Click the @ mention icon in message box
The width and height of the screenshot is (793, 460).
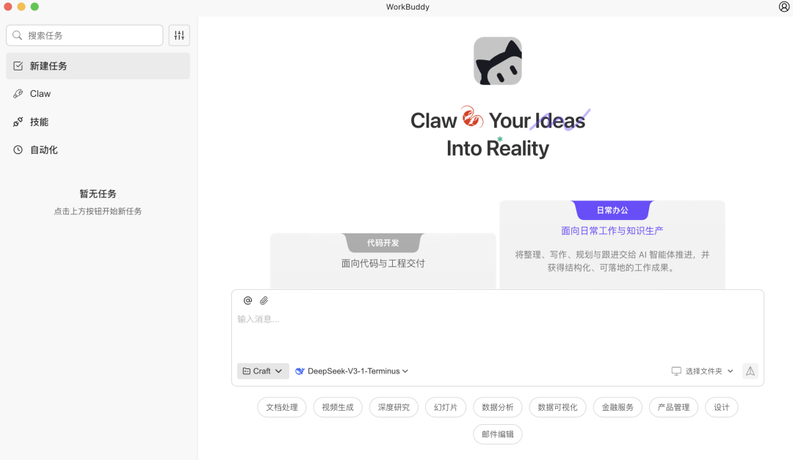point(247,300)
